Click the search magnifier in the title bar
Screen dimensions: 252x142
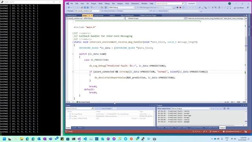pyautogui.click(x=183, y=4)
